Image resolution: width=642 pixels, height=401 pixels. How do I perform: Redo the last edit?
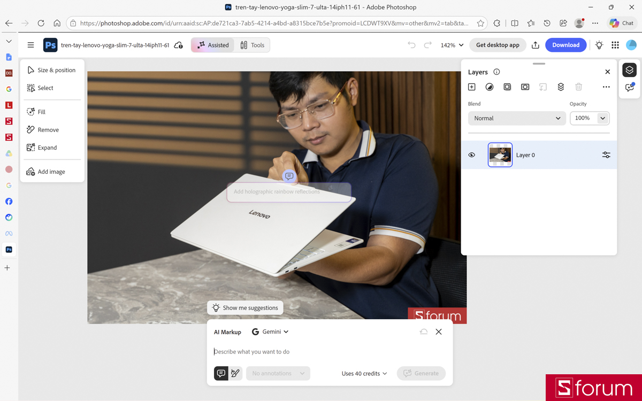pyautogui.click(x=427, y=45)
